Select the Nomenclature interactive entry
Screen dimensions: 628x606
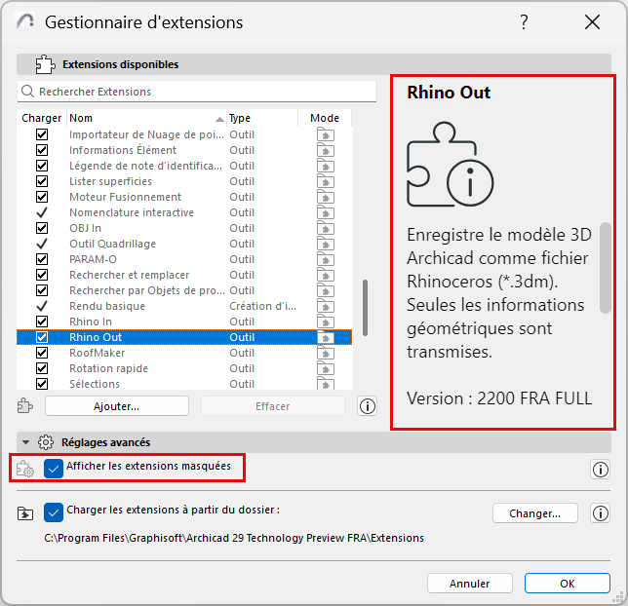point(131,212)
